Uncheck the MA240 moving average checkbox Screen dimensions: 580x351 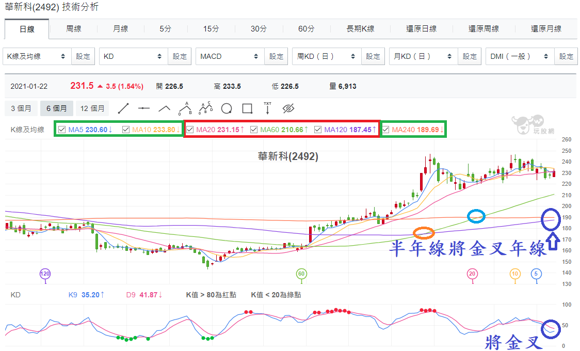(385, 130)
